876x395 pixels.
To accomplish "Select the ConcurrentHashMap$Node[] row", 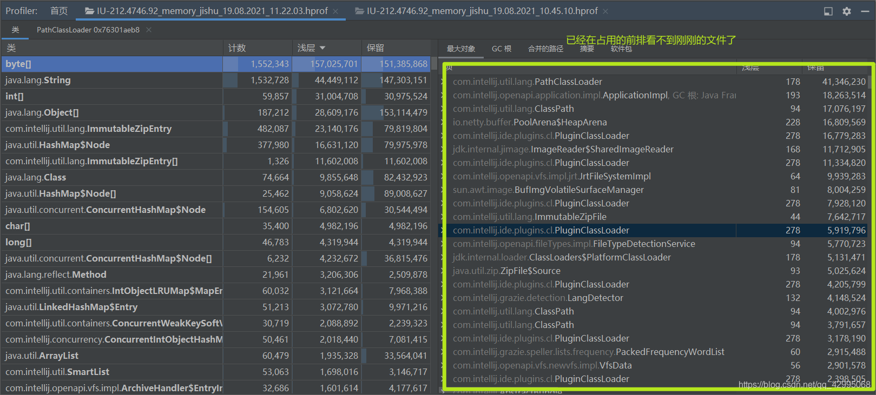I will click(x=216, y=258).
